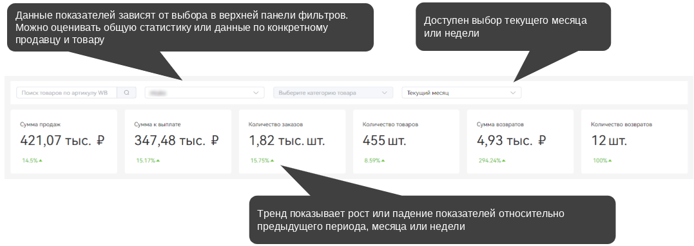Screen dimensions: 694x246
Task: Open the "Текущий месяц" period dropdown
Action: tap(461, 93)
